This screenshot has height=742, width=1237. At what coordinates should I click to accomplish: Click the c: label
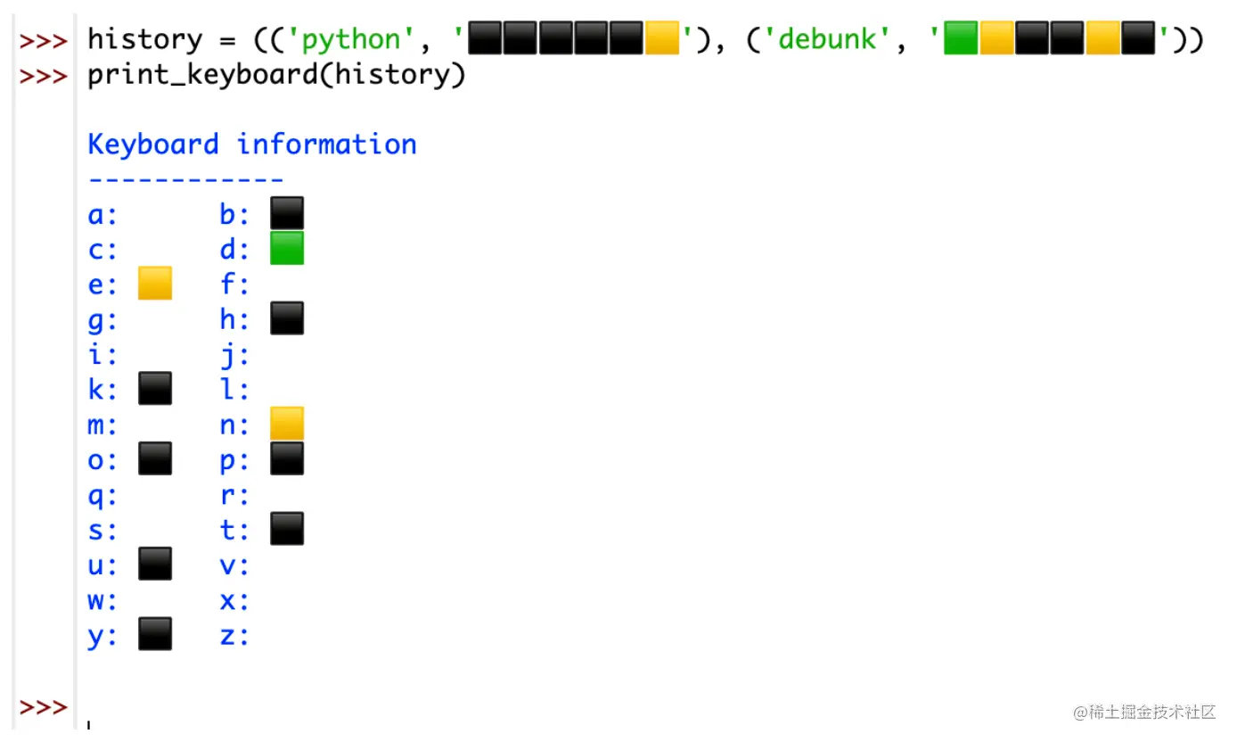tap(102, 250)
